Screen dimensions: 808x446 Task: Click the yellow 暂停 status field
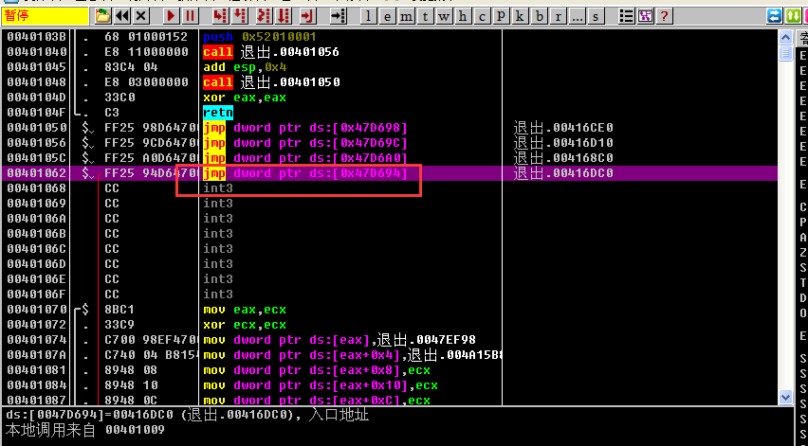[46, 16]
